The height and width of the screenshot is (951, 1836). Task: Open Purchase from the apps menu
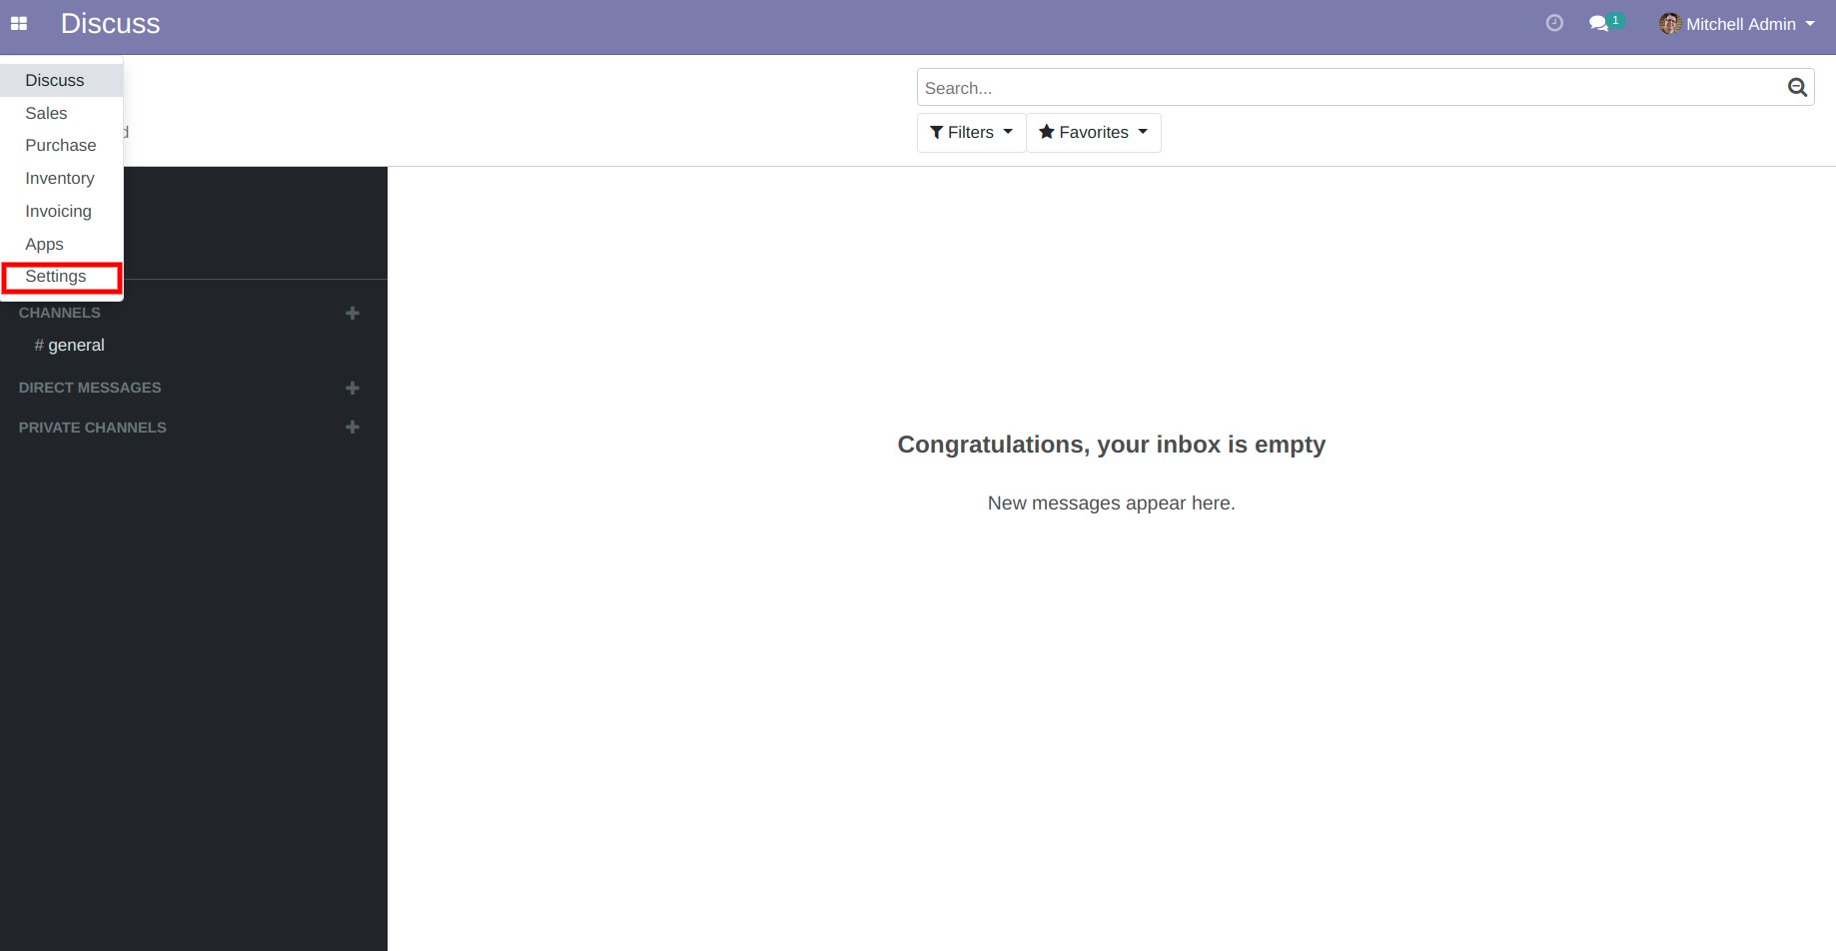(61, 146)
